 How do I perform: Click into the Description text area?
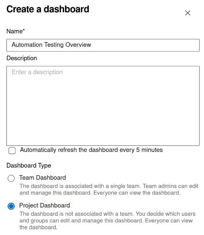click(103, 106)
